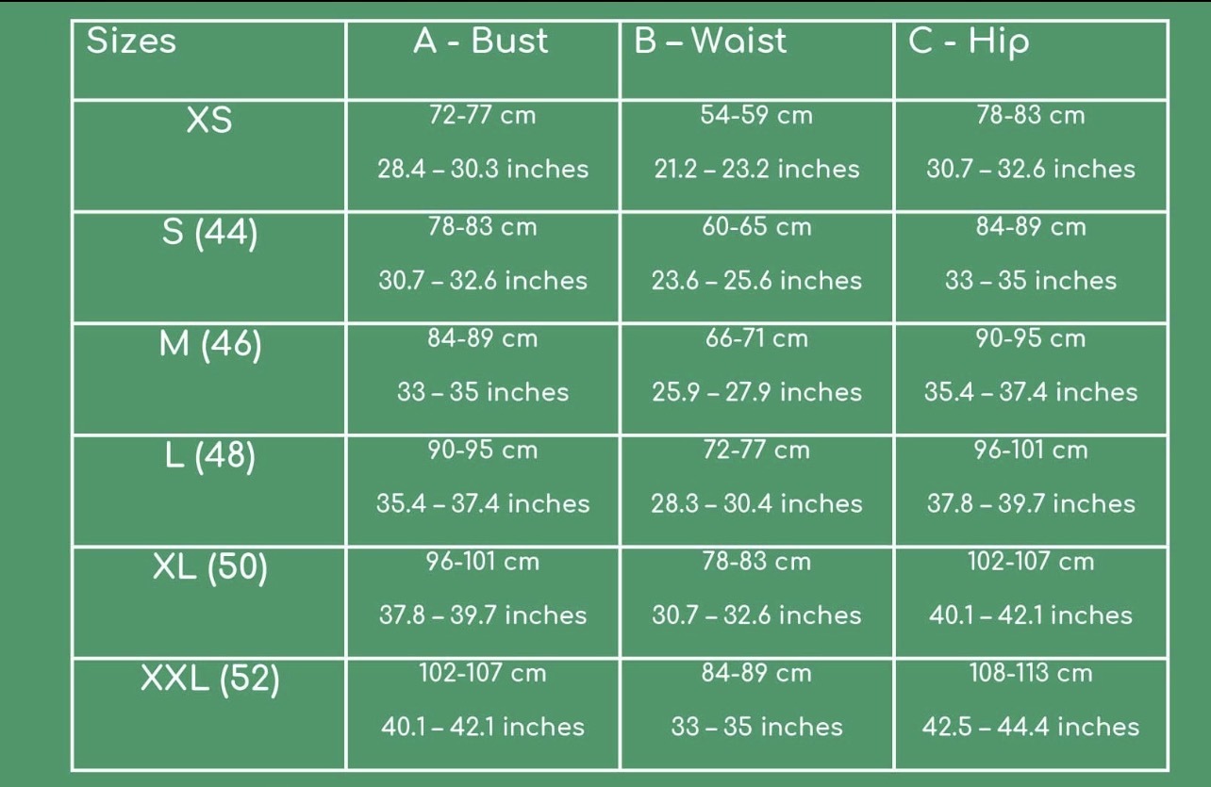
Task: Select the A - Bust header cell
Action: pyautogui.click(x=481, y=41)
